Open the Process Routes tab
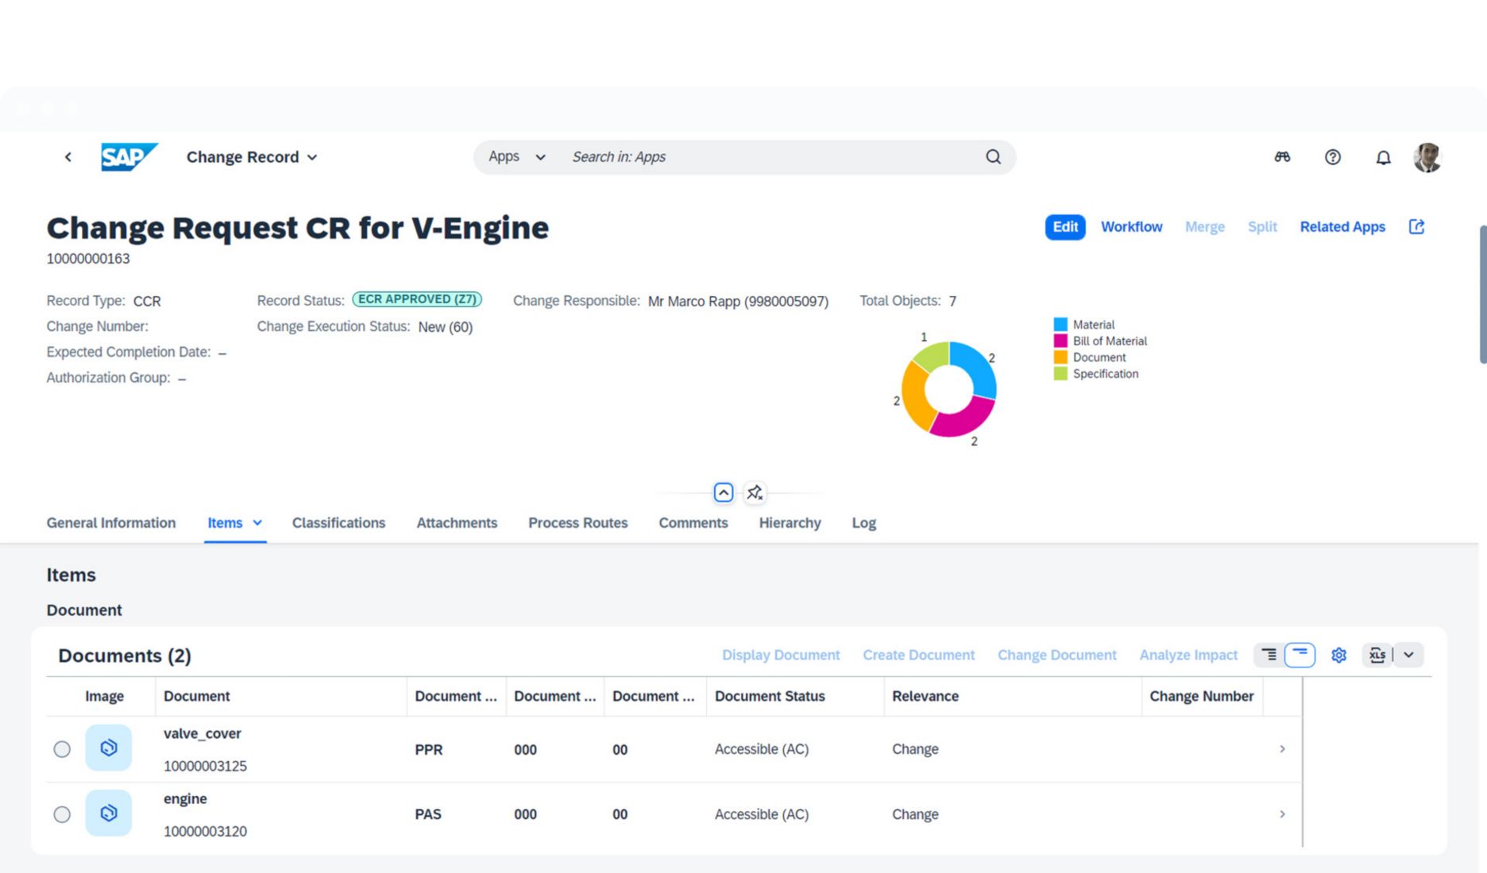 (577, 522)
